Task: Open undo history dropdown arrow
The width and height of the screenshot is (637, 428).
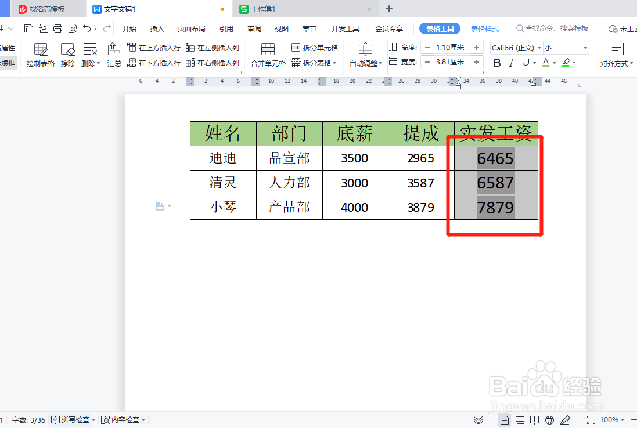Action: click(95, 28)
